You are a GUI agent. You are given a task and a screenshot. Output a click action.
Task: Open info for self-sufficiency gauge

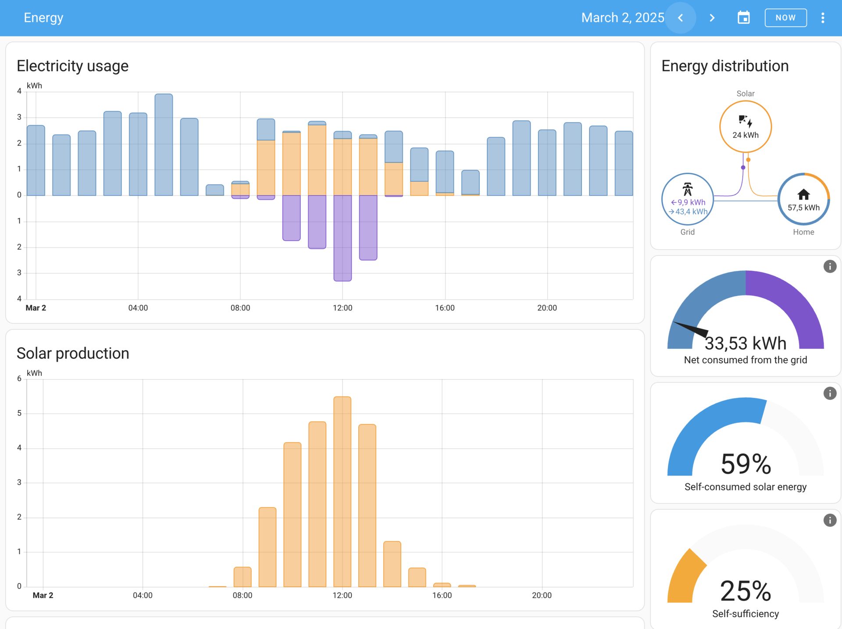[x=830, y=520]
